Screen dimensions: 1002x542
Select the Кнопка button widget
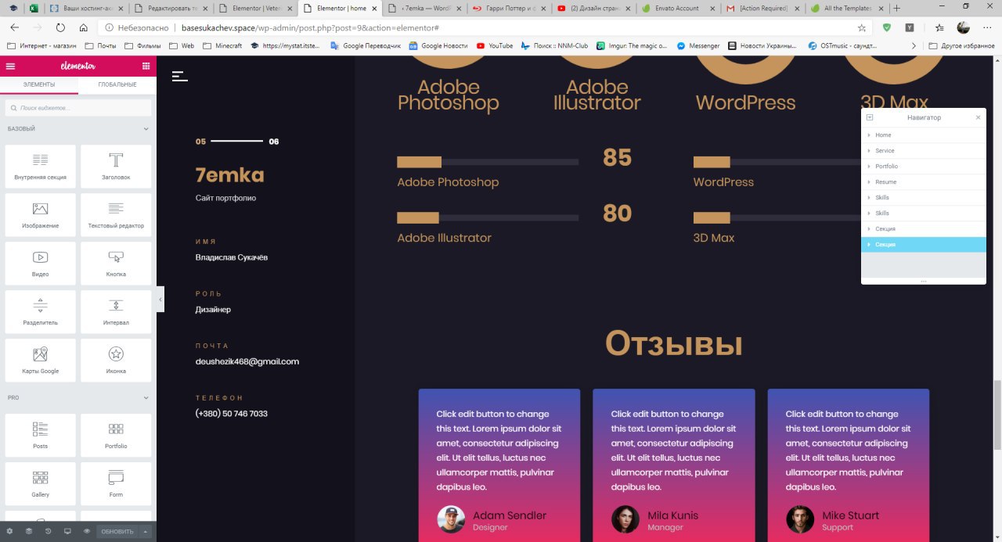116,264
